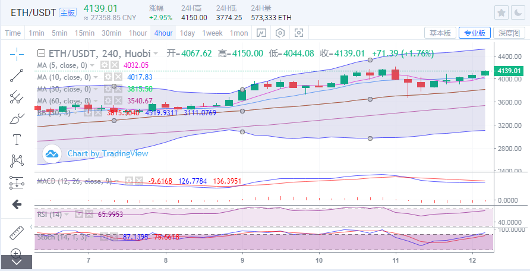Screen dimensions: 530x271
Task: Open the Chart by TradingView link
Action: pos(108,153)
